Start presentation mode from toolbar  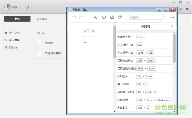pos(104,17)
